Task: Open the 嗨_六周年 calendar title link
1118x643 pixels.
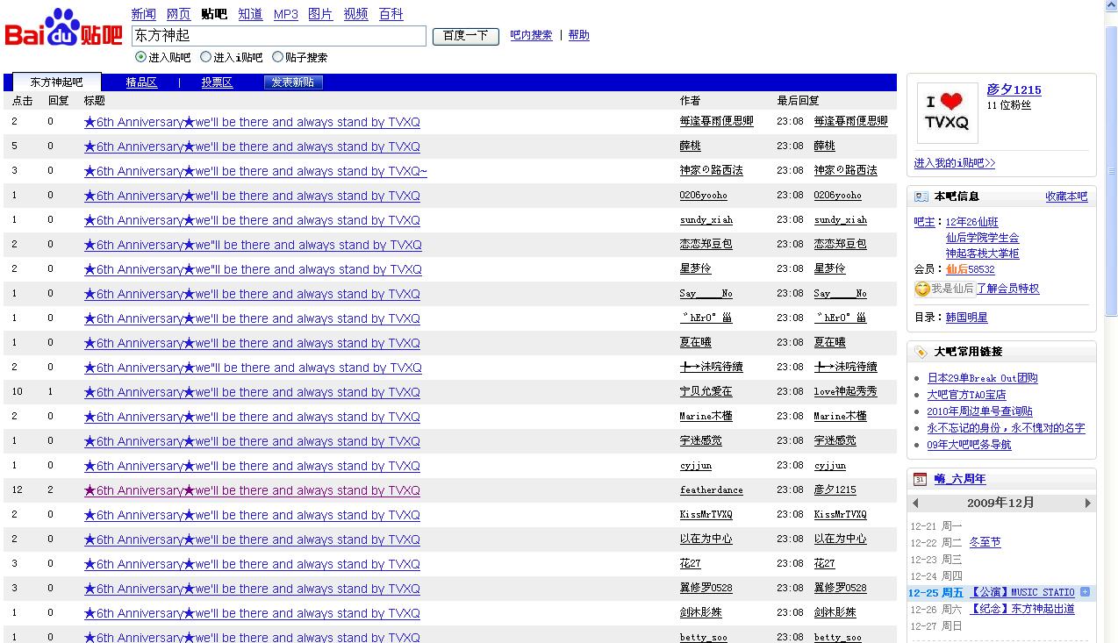Action: point(960,480)
